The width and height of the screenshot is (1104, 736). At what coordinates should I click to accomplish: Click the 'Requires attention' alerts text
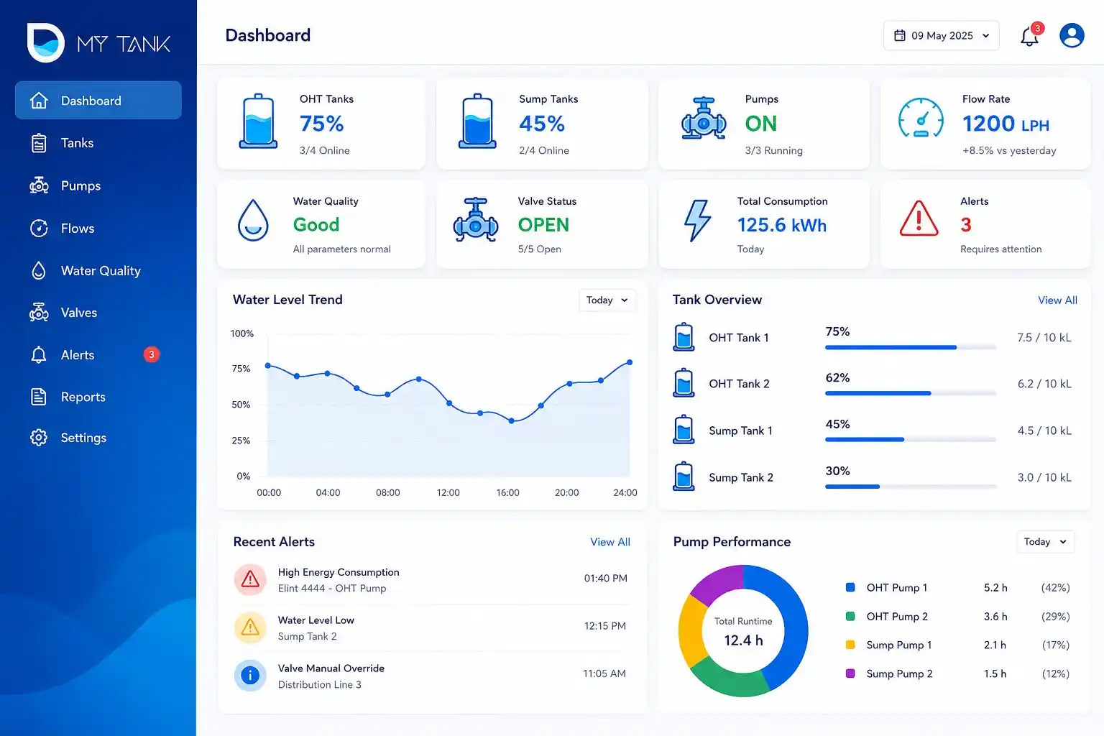click(1001, 249)
